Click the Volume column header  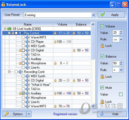tap(62, 24)
